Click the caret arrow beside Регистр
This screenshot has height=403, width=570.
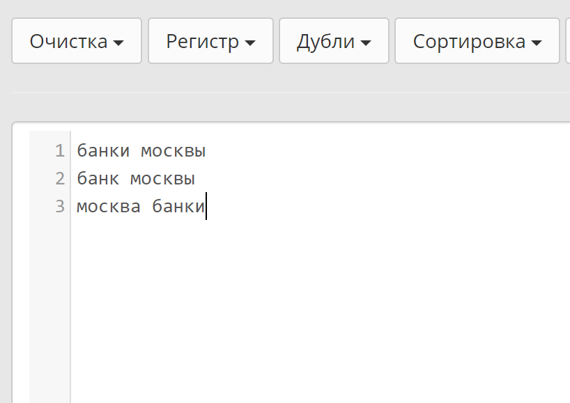[250, 42]
